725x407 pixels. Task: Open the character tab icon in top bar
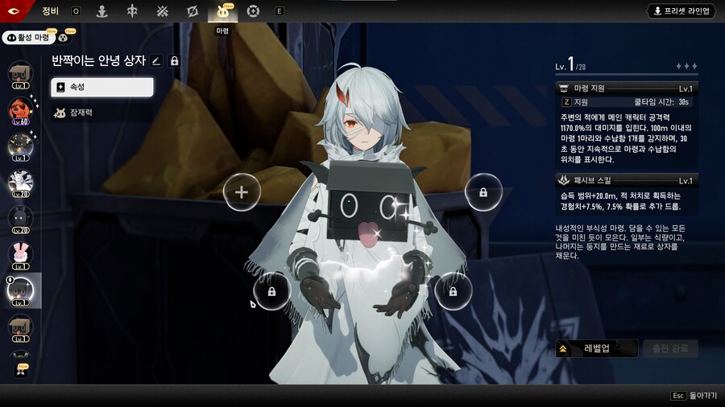click(101, 11)
